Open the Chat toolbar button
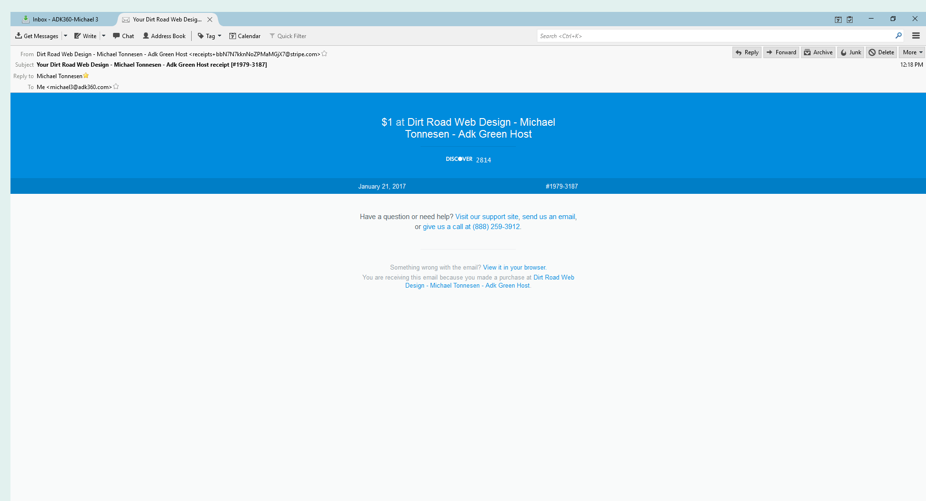The image size is (926, 501). [123, 36]
